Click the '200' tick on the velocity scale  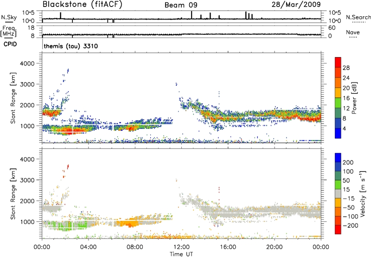pyautogui.click(x=348, y=162)
